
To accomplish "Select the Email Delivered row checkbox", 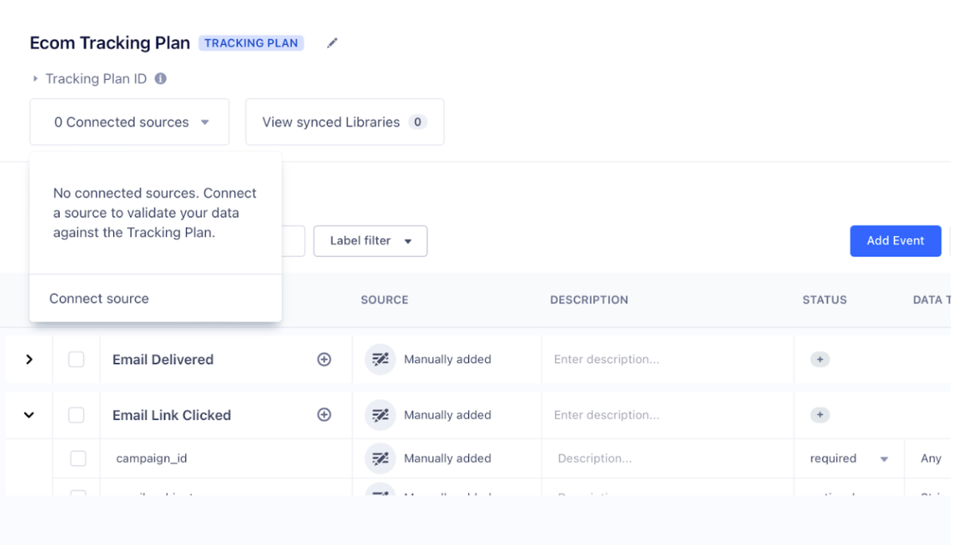I will click(x=76, y=359).
